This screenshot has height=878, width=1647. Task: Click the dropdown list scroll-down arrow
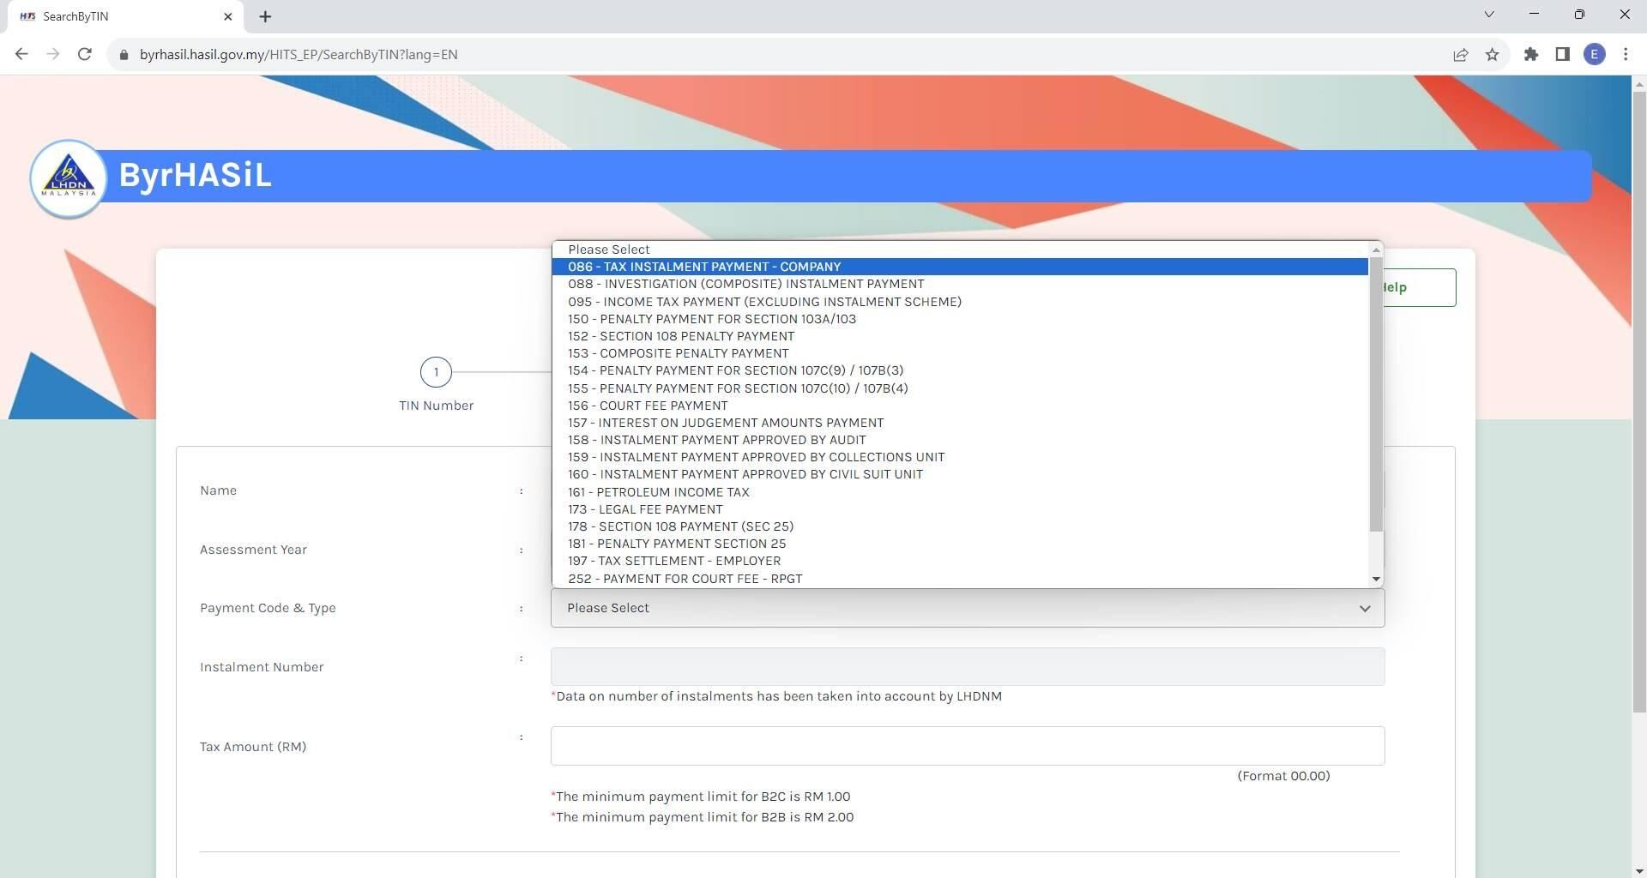point(1376,580)
